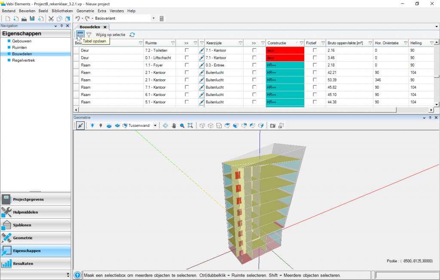Click the pencil icon in the 7.2 - Toiletten row
Viewport: 440px width, 280px height.
(x=202, y=51)
